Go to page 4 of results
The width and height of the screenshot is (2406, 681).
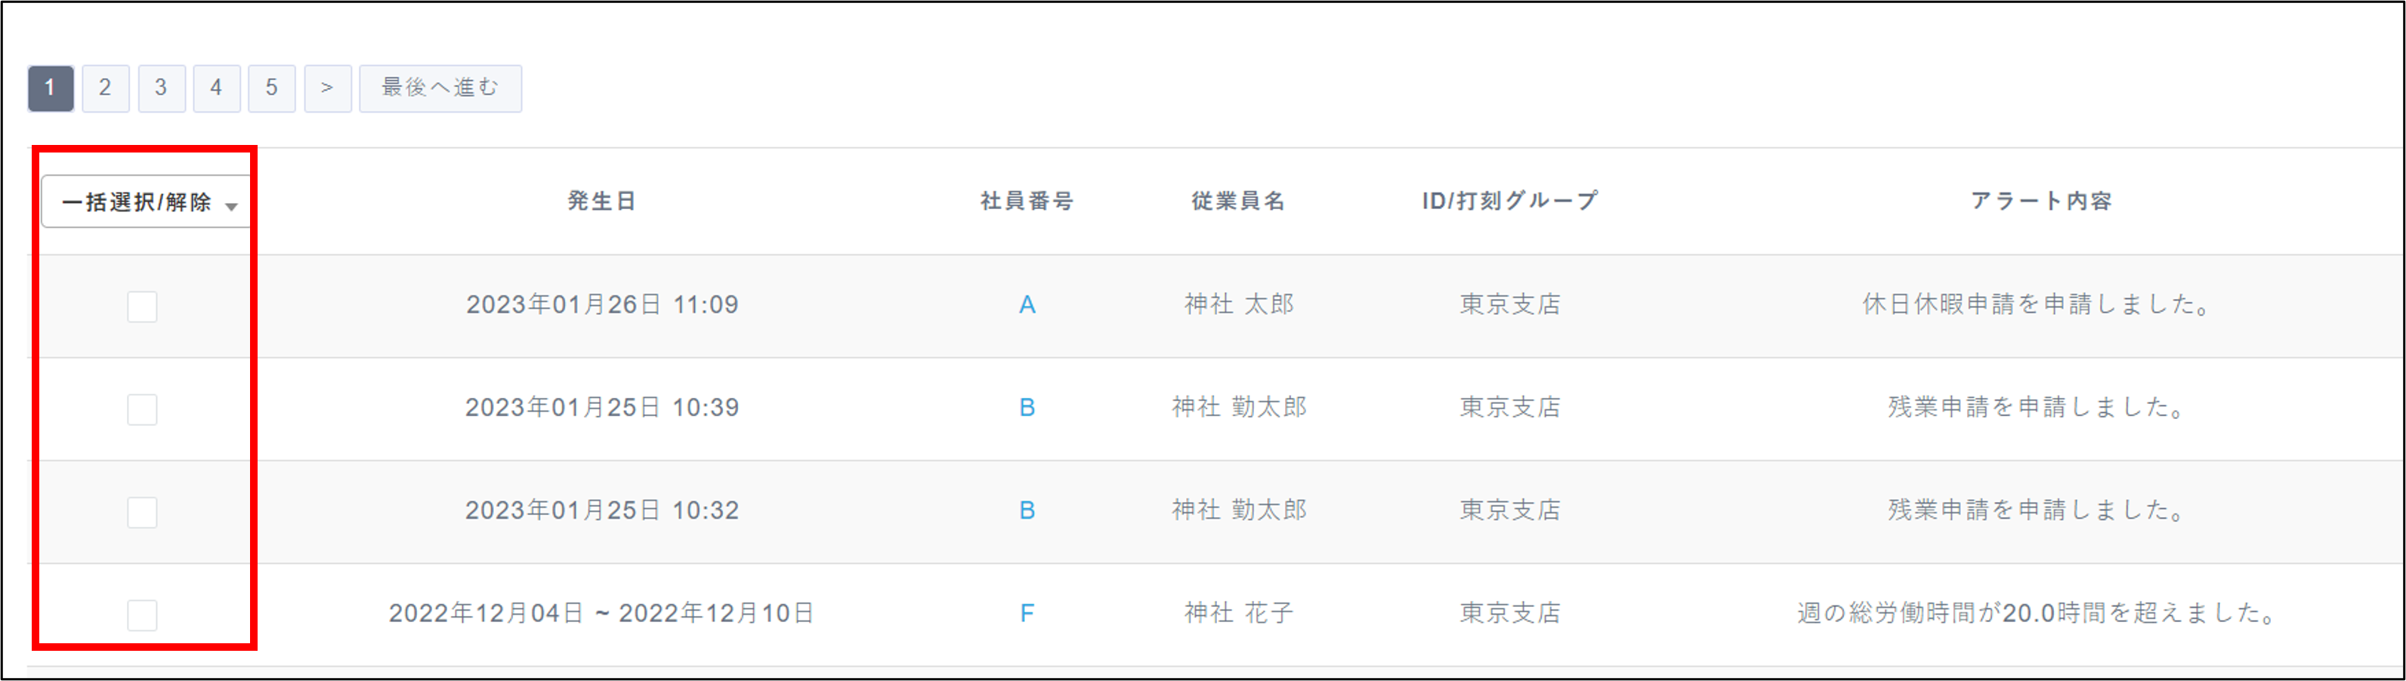[x=216, y=88]
